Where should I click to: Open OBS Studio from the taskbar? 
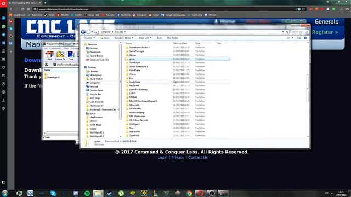[x=212, y=193]
